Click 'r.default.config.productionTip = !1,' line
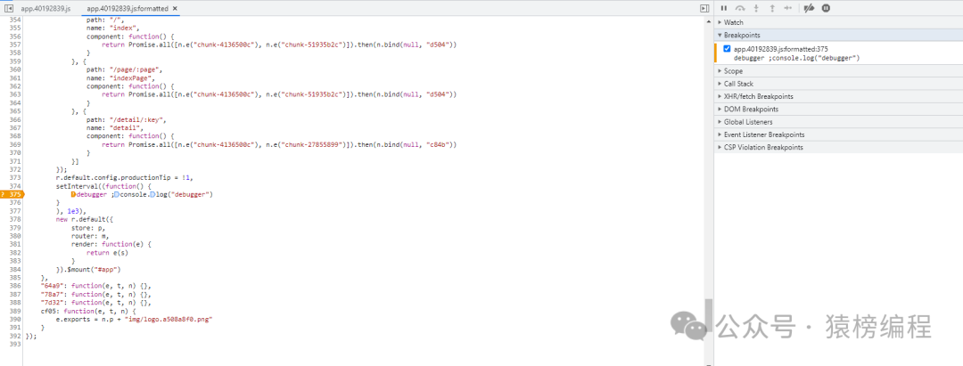This screenshot has width=963, height=366. tap(125, 177)
